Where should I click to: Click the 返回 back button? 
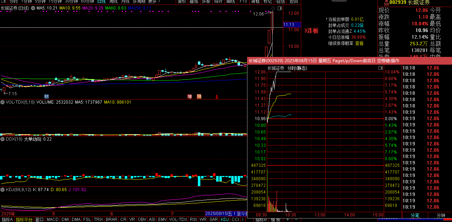click(293, 1)
